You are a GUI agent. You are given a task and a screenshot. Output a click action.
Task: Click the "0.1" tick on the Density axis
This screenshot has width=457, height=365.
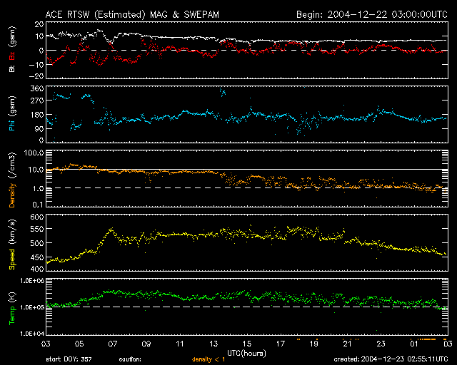[x=38, y=205]
